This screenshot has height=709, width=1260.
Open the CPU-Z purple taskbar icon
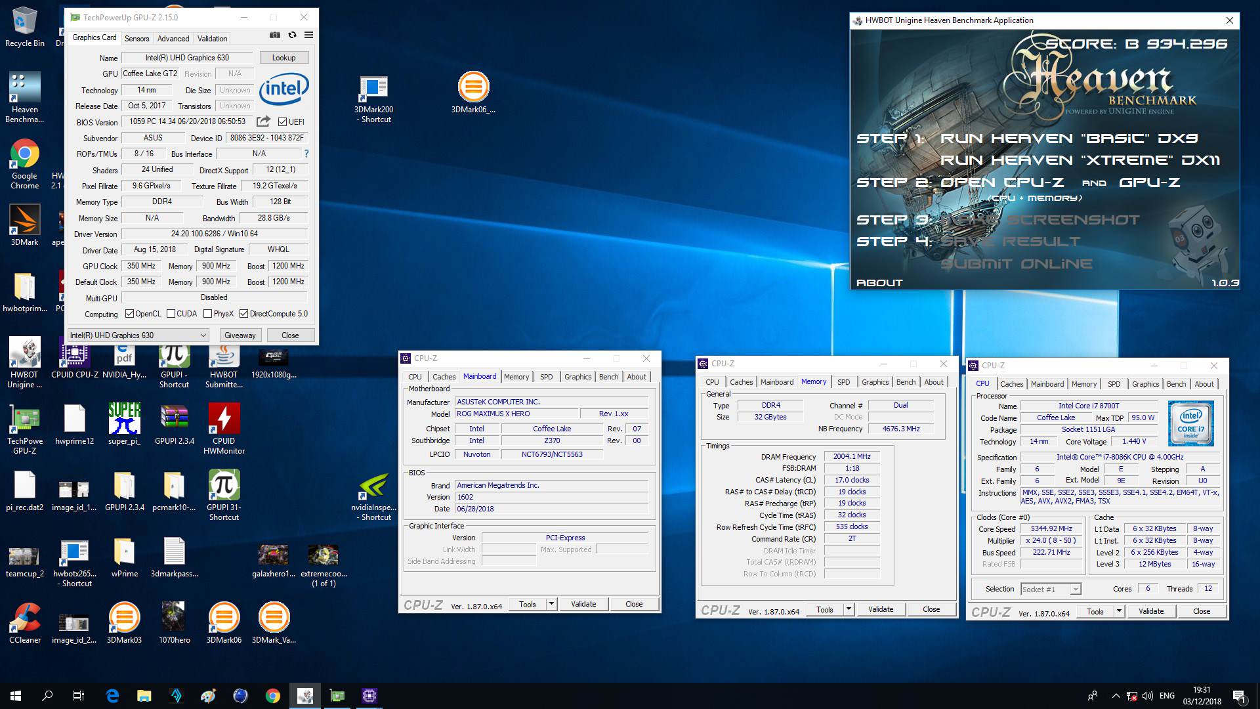pyautogui.click(x=369, y=696)
